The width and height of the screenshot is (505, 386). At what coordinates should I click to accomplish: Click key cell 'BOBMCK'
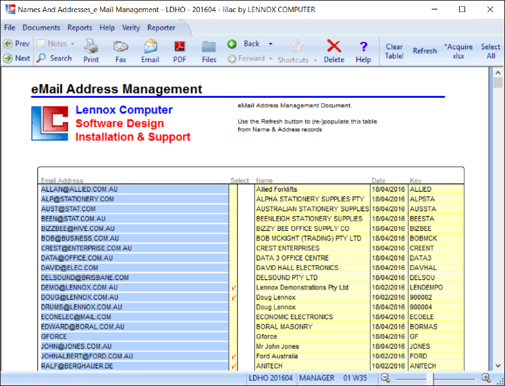tap(436, 239)
